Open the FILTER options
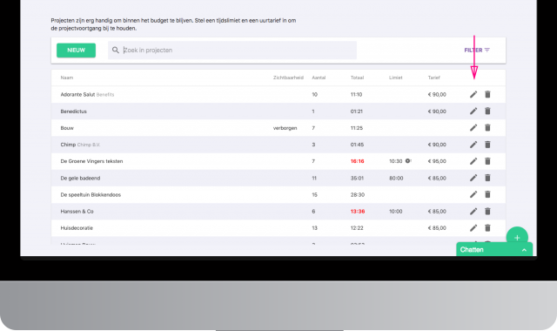 click(x=477, y=51)
